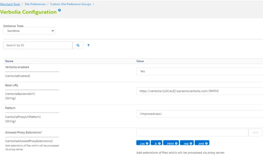Image resolution: width=263 pixels, height=164 pixels.
Task: Select the Verbolia enabled label
Action: (17, 67)
